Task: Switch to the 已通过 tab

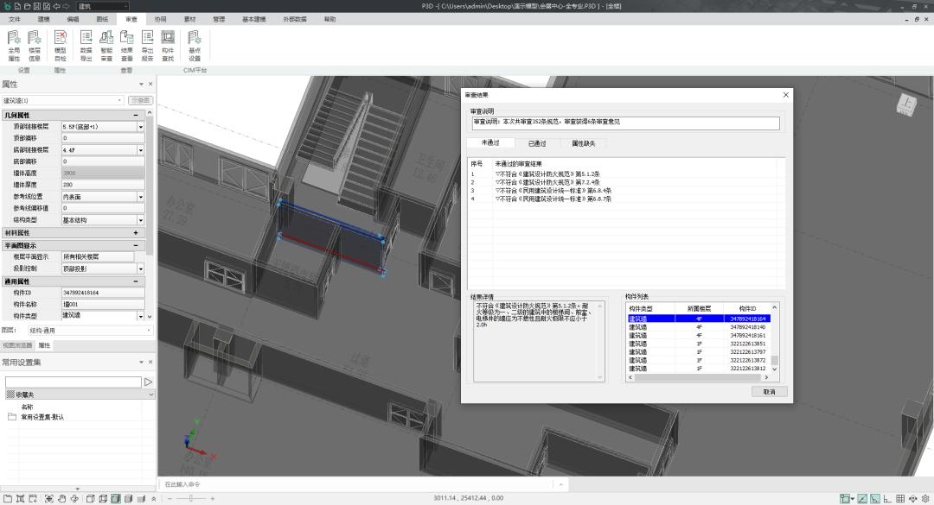Action: pos(537,143)
